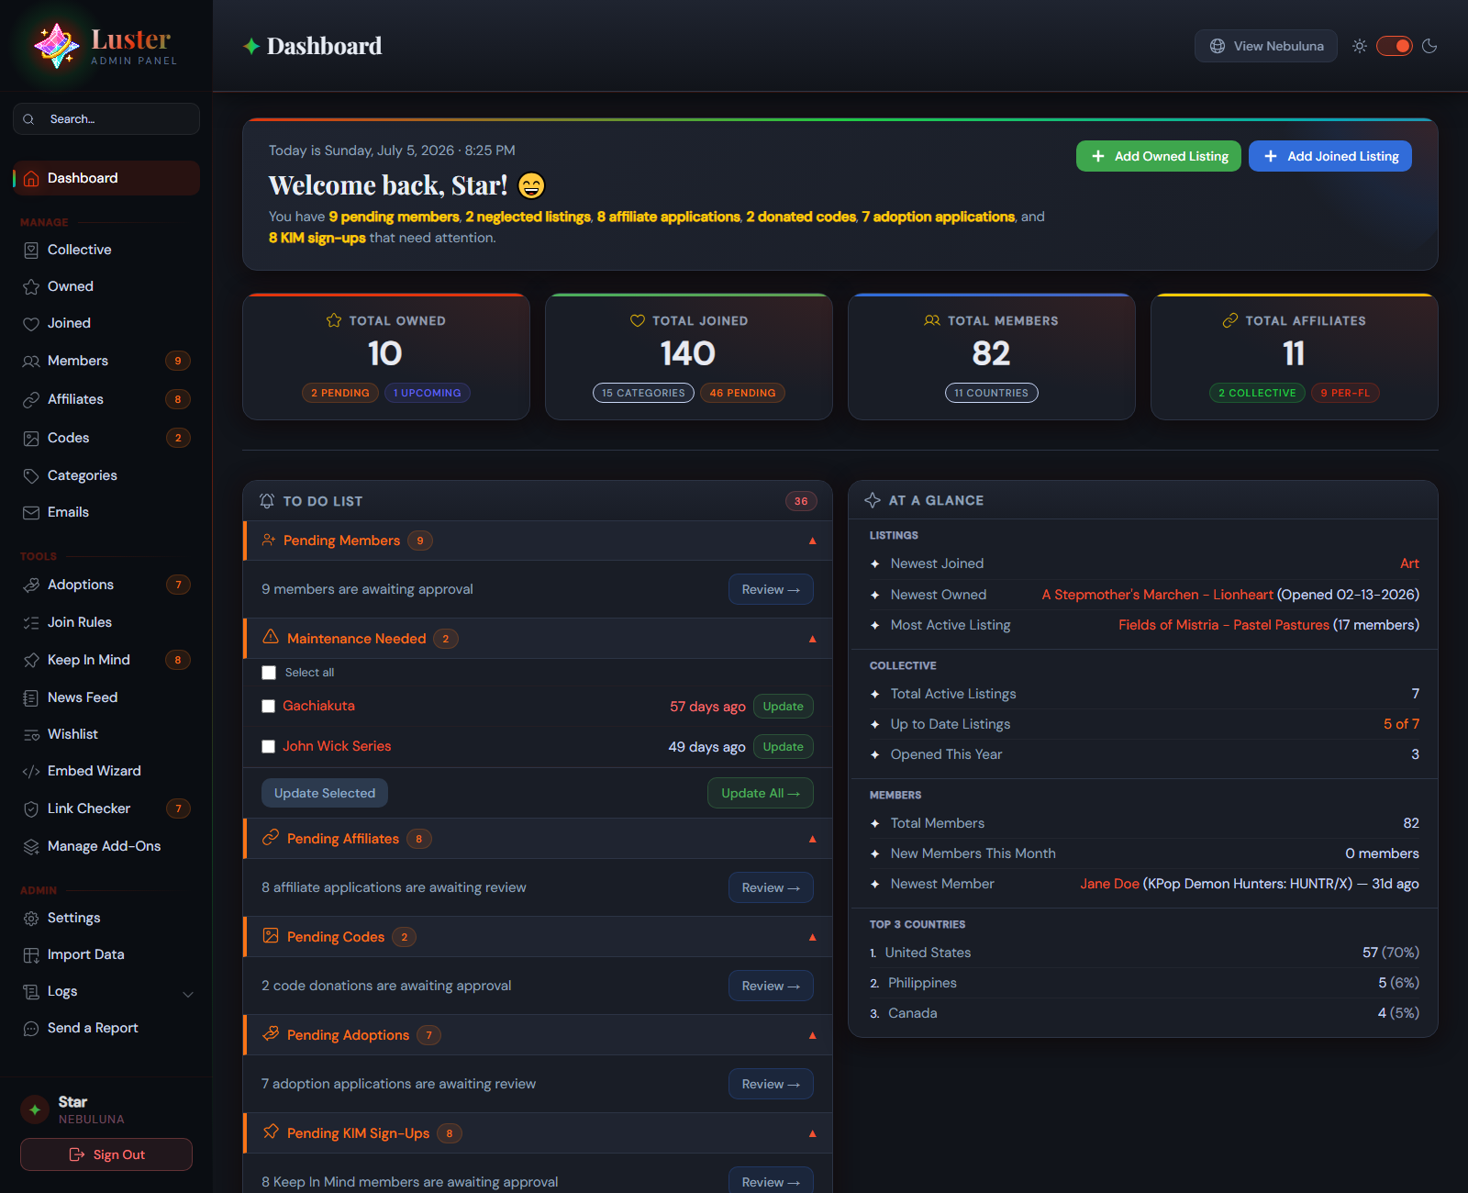Click the sun light-mode icon
This screenshot has height=1193, width=1468.
(x=1360, y=46)
